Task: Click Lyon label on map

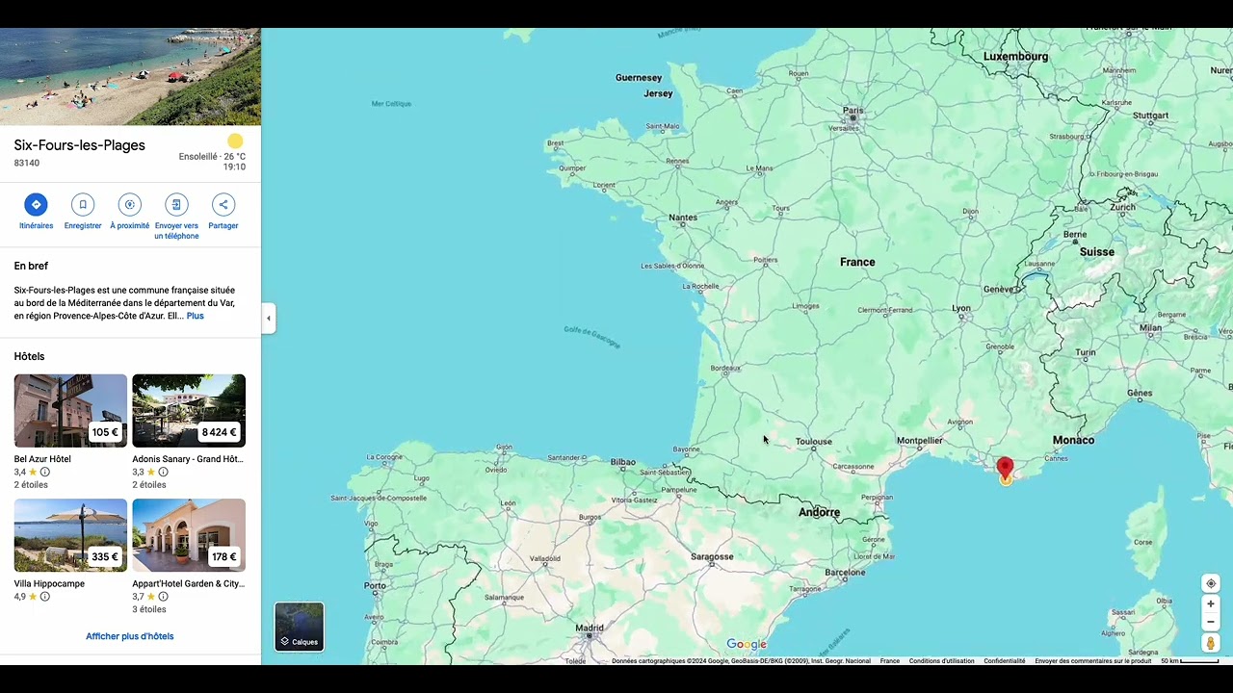Action: [961, 308]
